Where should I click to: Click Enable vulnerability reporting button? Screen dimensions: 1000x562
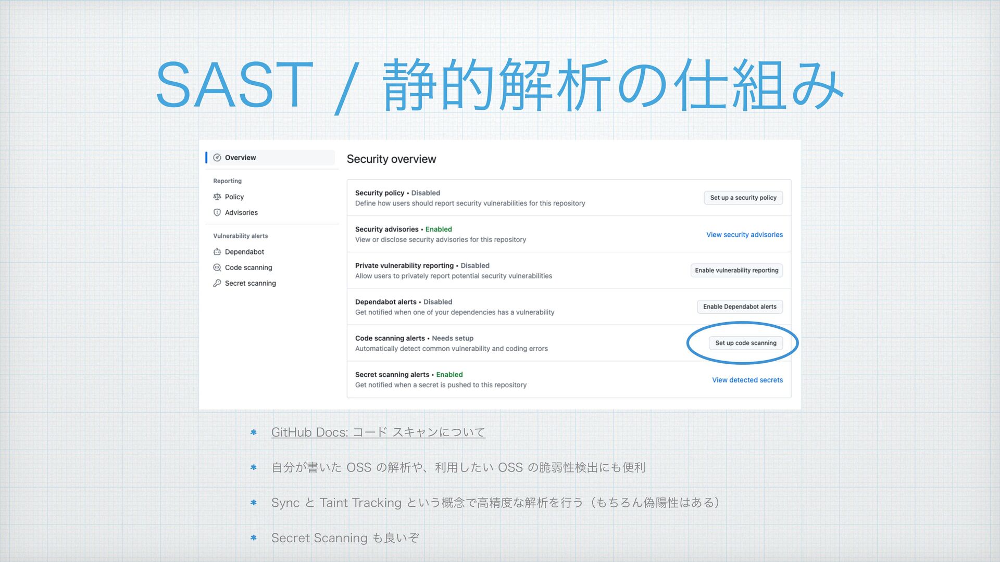(x=736, y=271)
